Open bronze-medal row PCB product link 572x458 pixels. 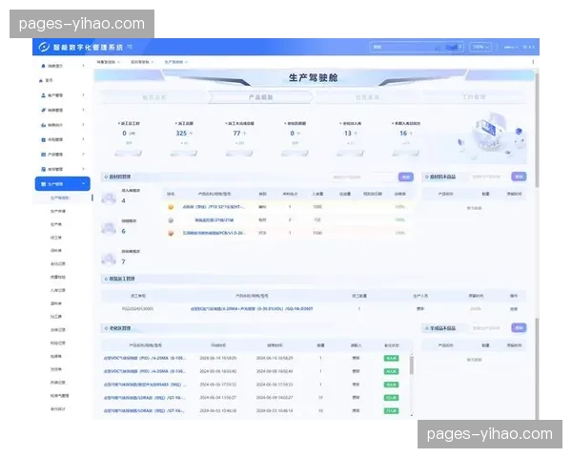[x=214, y=233]
